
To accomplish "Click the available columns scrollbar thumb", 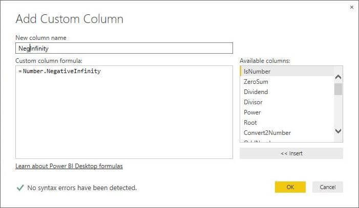I will (338, 89).
